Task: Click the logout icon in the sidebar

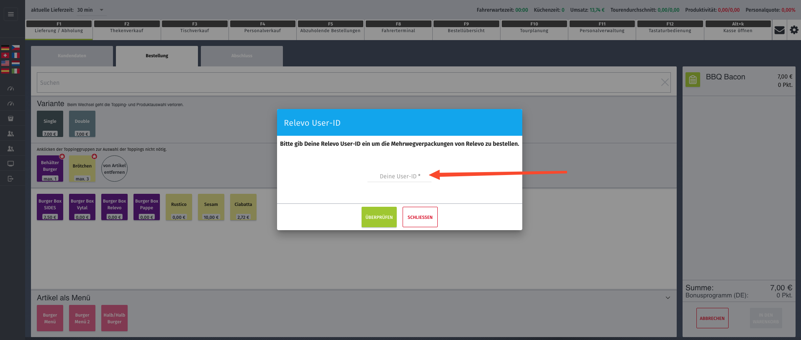Action: click(x=11, y=179)
